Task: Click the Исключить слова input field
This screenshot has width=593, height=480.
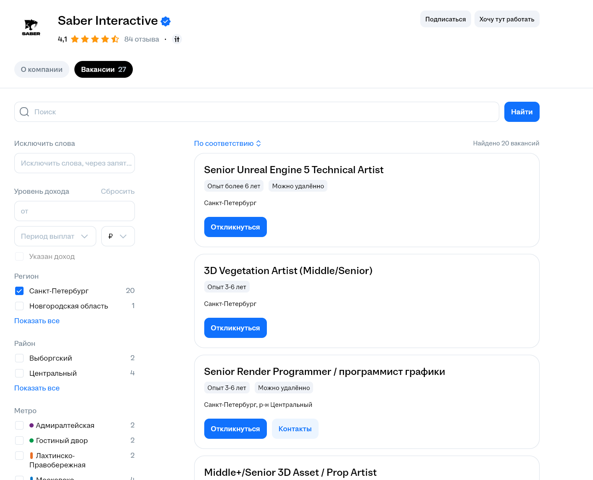Action: 74,163
